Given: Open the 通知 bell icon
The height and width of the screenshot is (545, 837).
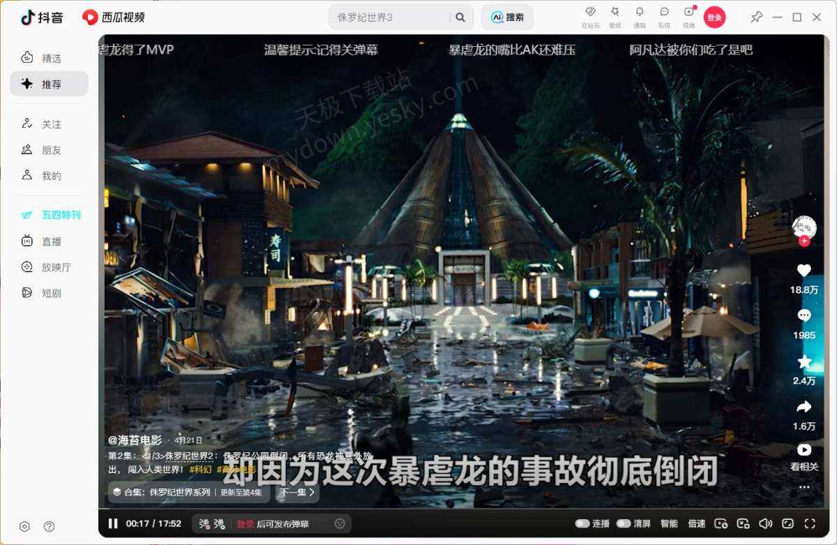Looking at the screenshot, I should [x=640, y=13].
